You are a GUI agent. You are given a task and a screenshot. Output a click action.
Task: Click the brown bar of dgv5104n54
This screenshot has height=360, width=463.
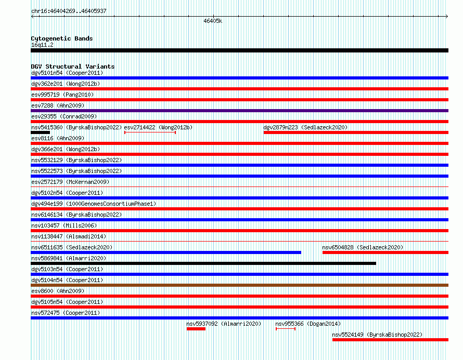pyautogui.click(x=239, y=285)
